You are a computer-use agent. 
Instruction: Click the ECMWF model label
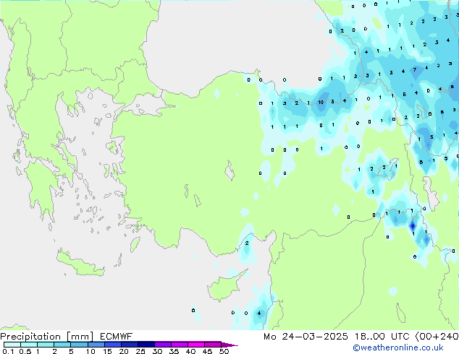(x=117, y=337)
